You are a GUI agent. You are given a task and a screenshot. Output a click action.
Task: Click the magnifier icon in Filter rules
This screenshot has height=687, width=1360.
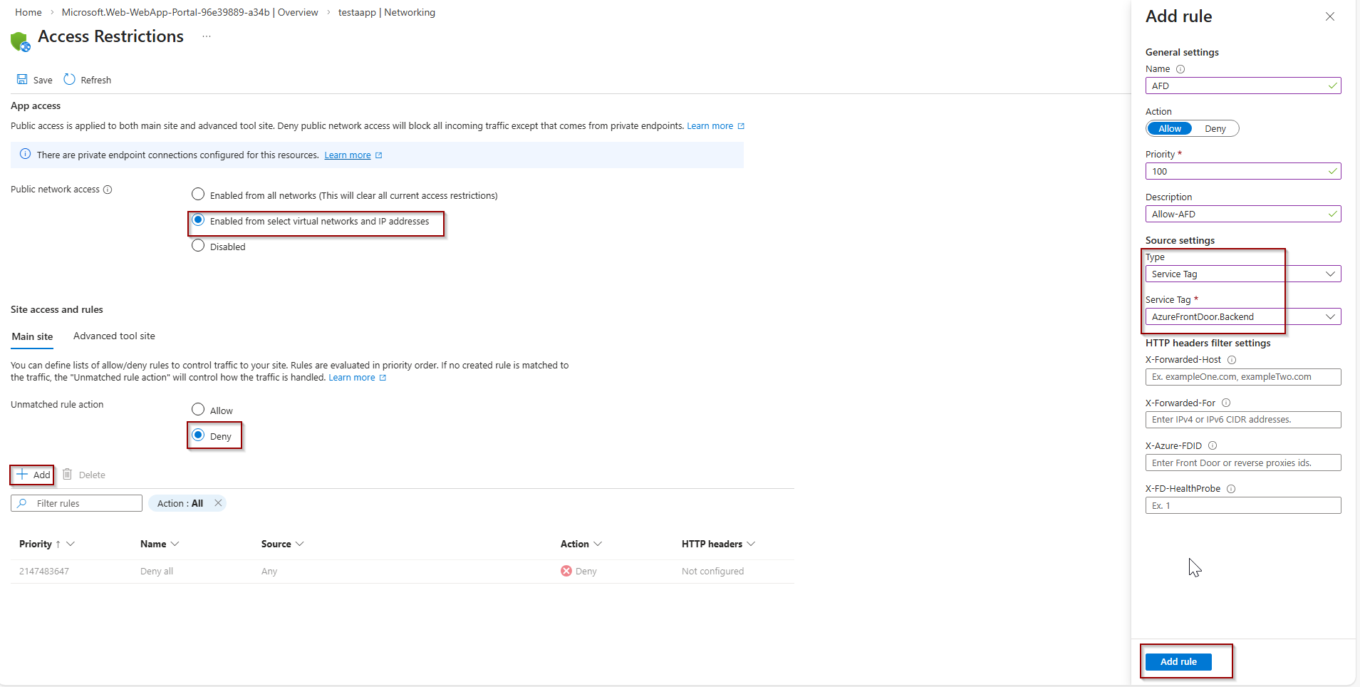point(22,503)
